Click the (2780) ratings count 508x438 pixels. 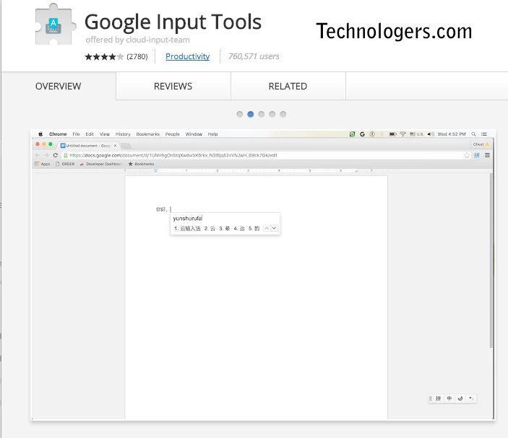point(137,56)
